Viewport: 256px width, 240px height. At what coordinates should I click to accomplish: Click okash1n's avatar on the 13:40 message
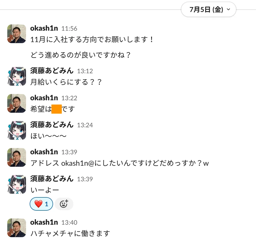tap(17, 228)
